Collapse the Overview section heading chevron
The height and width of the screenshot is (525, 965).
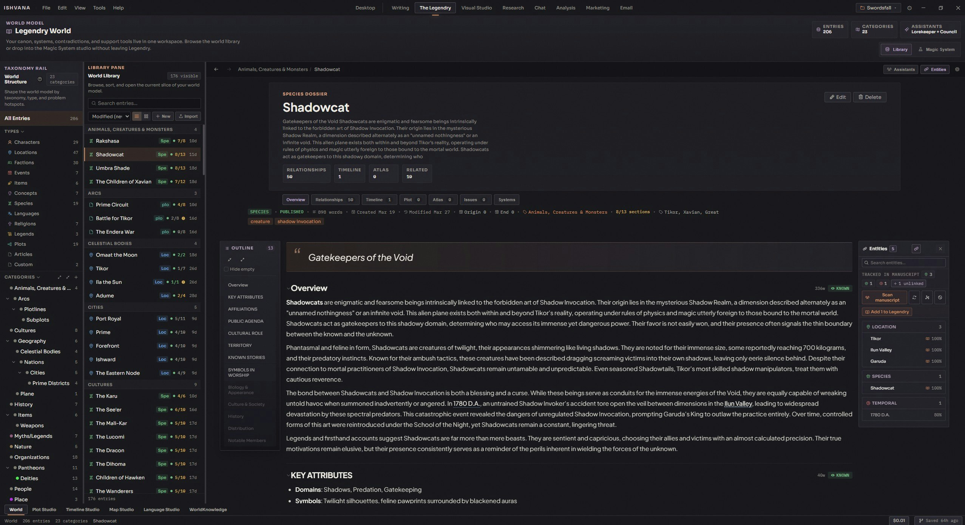pos(288,288)
